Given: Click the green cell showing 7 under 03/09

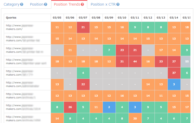Looking at the screenshot, I should coord(109,50).
